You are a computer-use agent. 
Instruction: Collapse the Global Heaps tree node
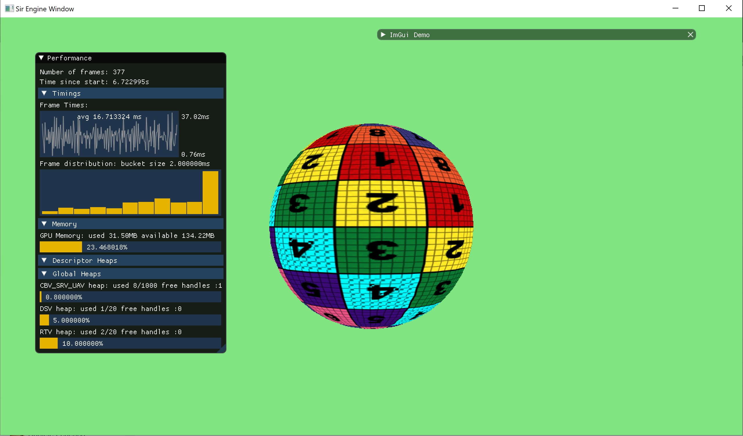(44, 274)
